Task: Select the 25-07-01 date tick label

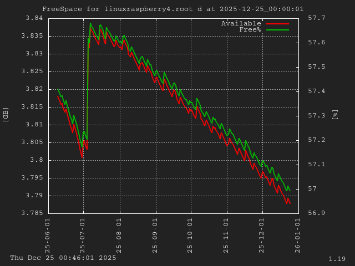Action: coord(83,230)
